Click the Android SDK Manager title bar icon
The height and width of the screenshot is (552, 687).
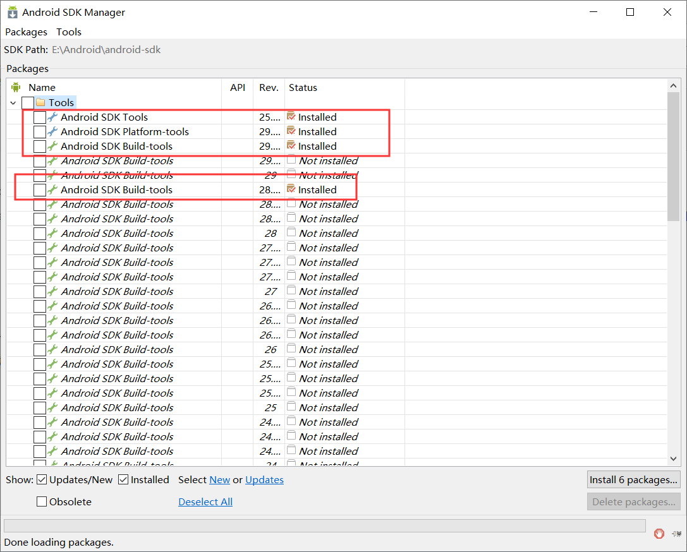coord(13,12)
